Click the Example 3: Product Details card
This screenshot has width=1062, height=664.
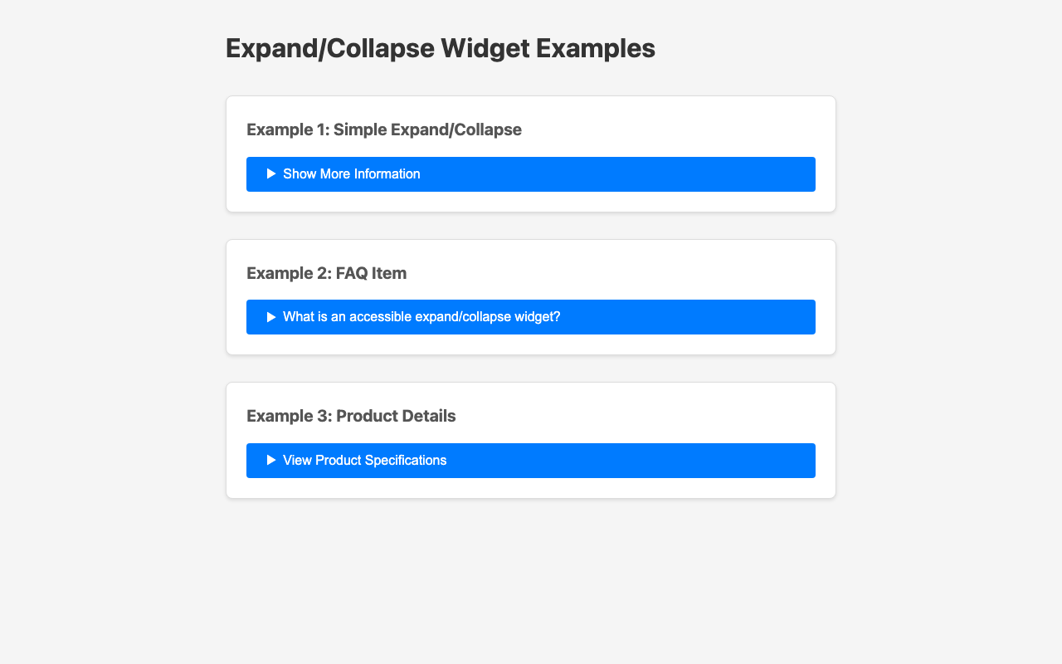pos(531,438)
